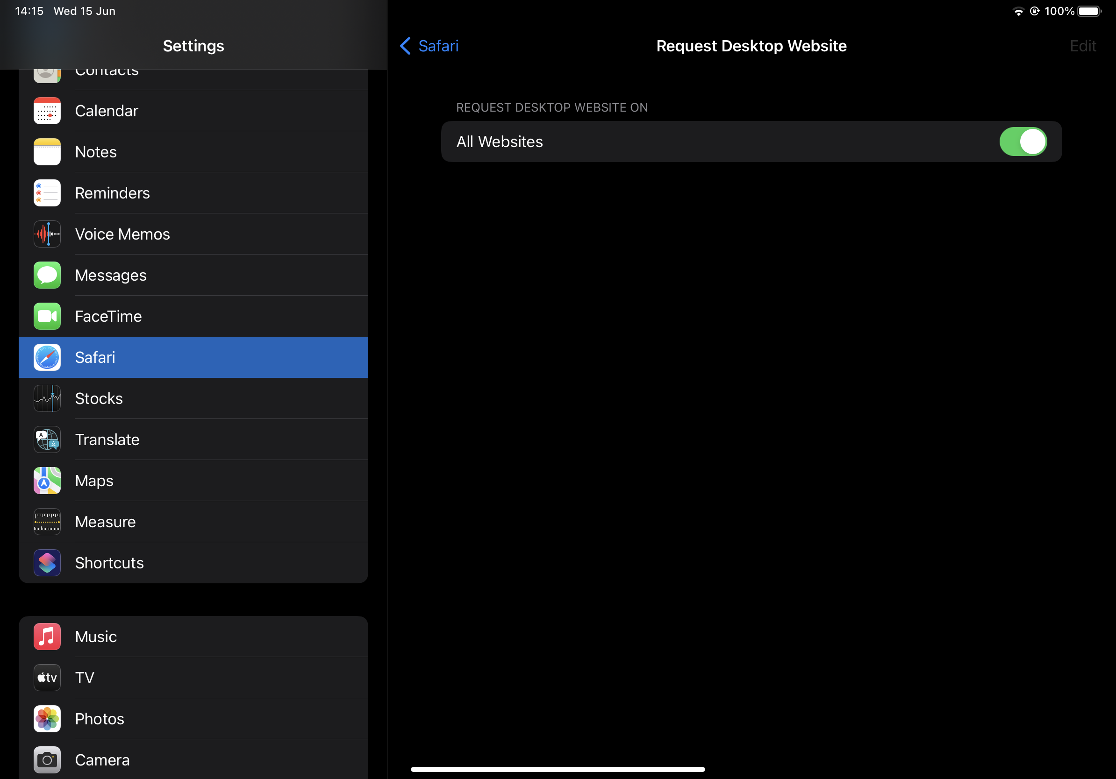Tap the Stocks chart icon
1116x779 pixels.
(x=47, y=399)
